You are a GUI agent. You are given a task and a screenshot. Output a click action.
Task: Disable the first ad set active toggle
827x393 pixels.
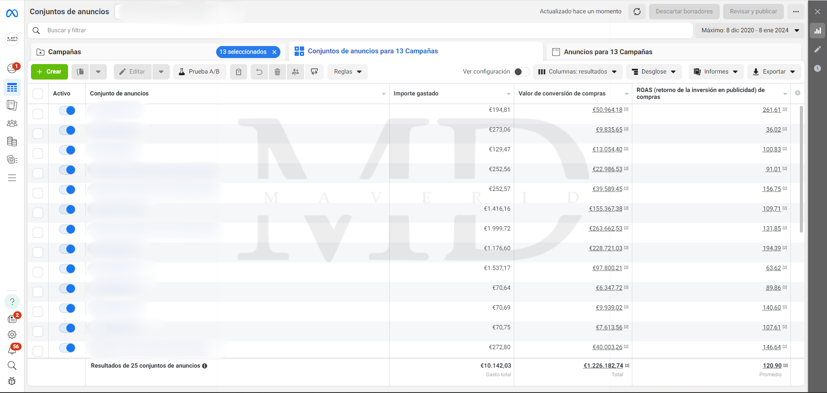point(67,111)
